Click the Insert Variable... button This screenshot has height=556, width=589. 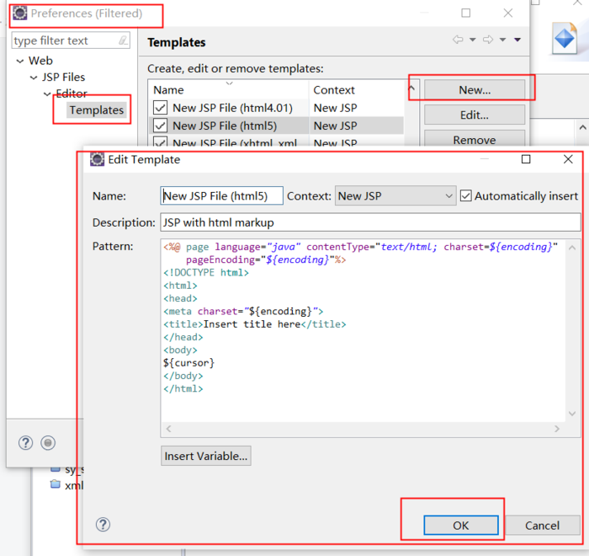[206, 456]
